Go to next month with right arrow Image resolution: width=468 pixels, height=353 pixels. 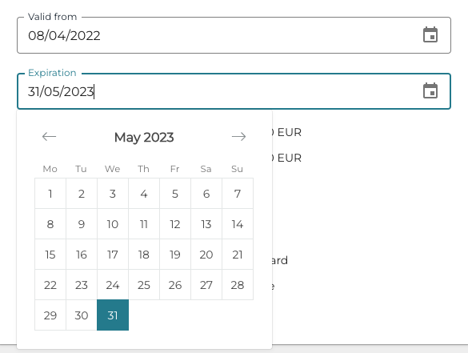pyautogui.click(x=238, y=137)
